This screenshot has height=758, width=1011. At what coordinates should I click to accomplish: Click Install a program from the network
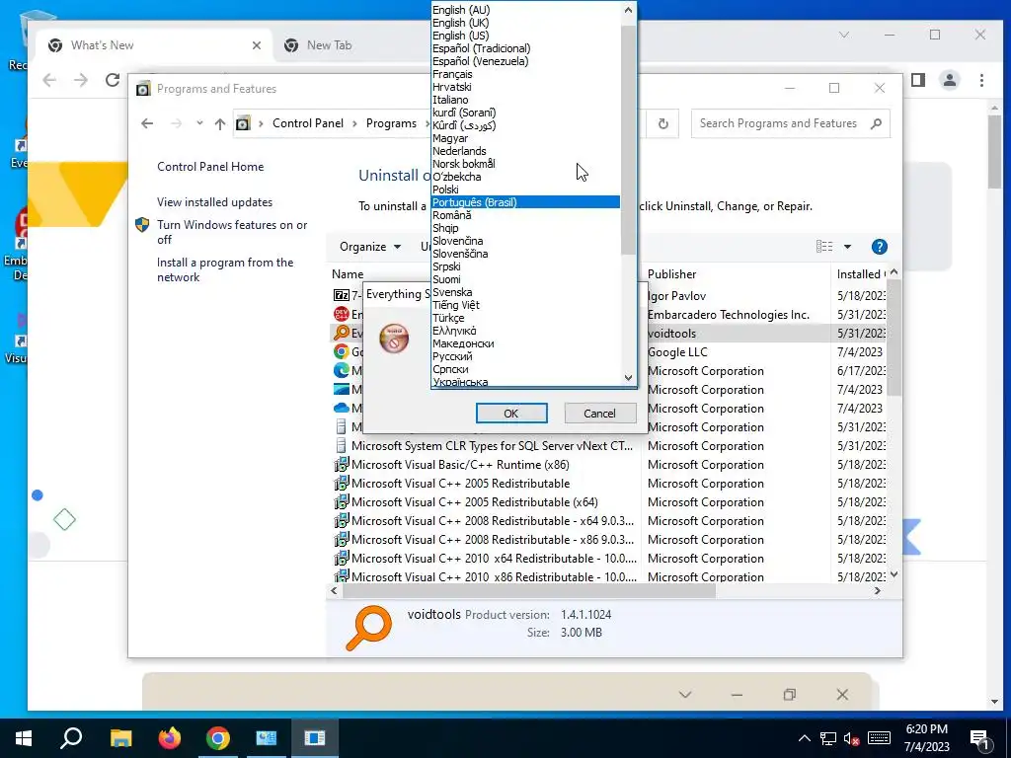(225, 269)
